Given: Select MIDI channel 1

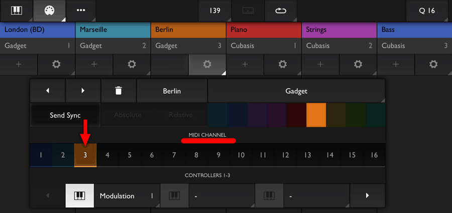Looking at the screenshot, I should (x=41, y=155).
